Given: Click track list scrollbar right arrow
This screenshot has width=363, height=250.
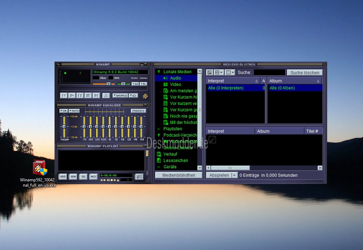Looking at the screenshot, I should (320, 168).
